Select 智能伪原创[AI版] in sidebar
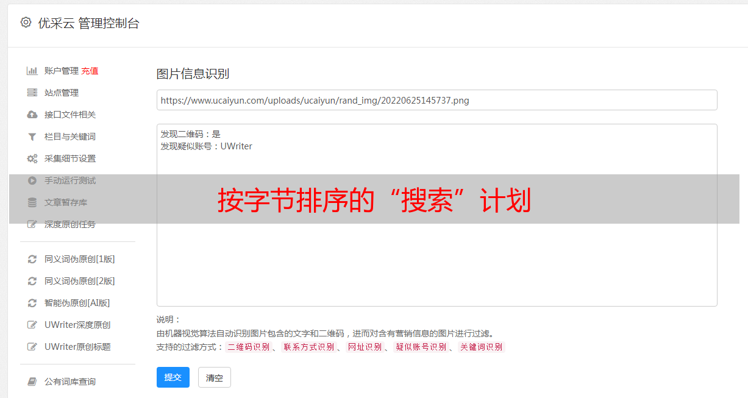 pyautogui.click(x=77, y=303)
